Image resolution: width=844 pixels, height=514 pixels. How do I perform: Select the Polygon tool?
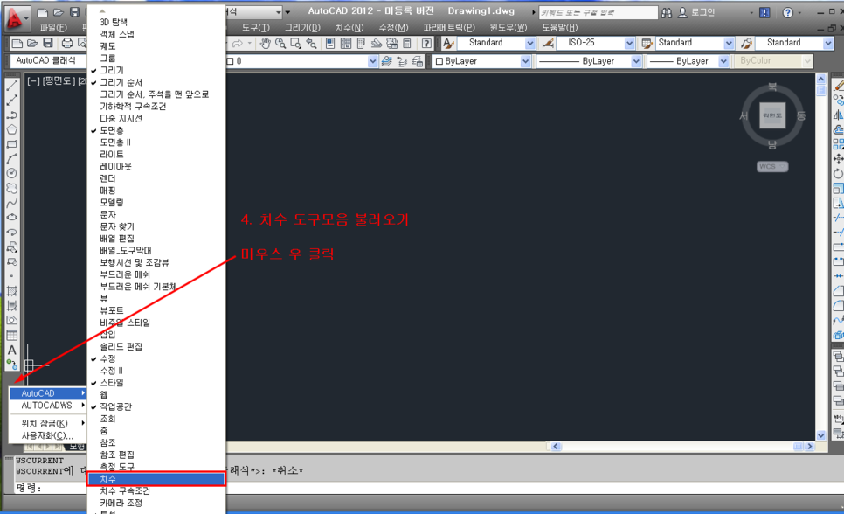(x=12, y=129)
